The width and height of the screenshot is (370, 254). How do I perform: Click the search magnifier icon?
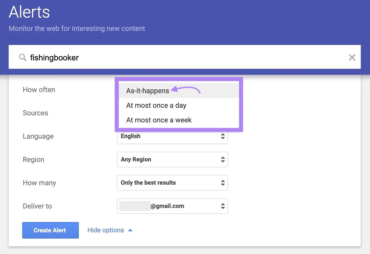click(23, 57)
